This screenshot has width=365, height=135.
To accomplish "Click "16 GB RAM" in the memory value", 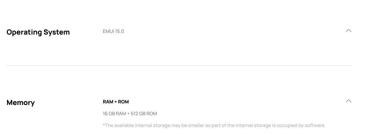I will click(x=114, y=114).
